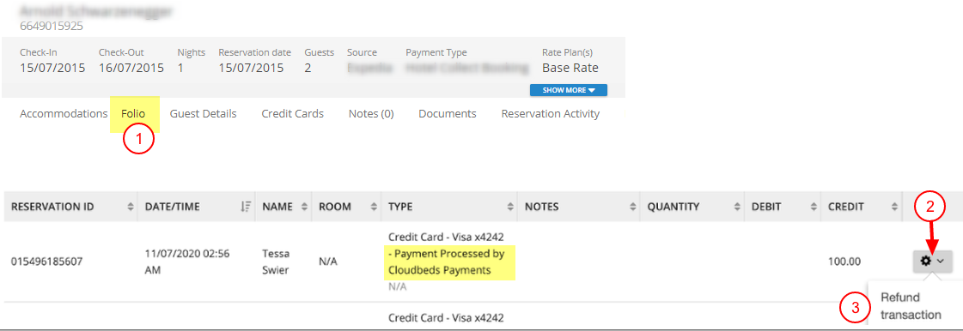View the Notes (0) tab
Image resolution: width=963 pixels, height=331 pixels.
coord(371,113)
